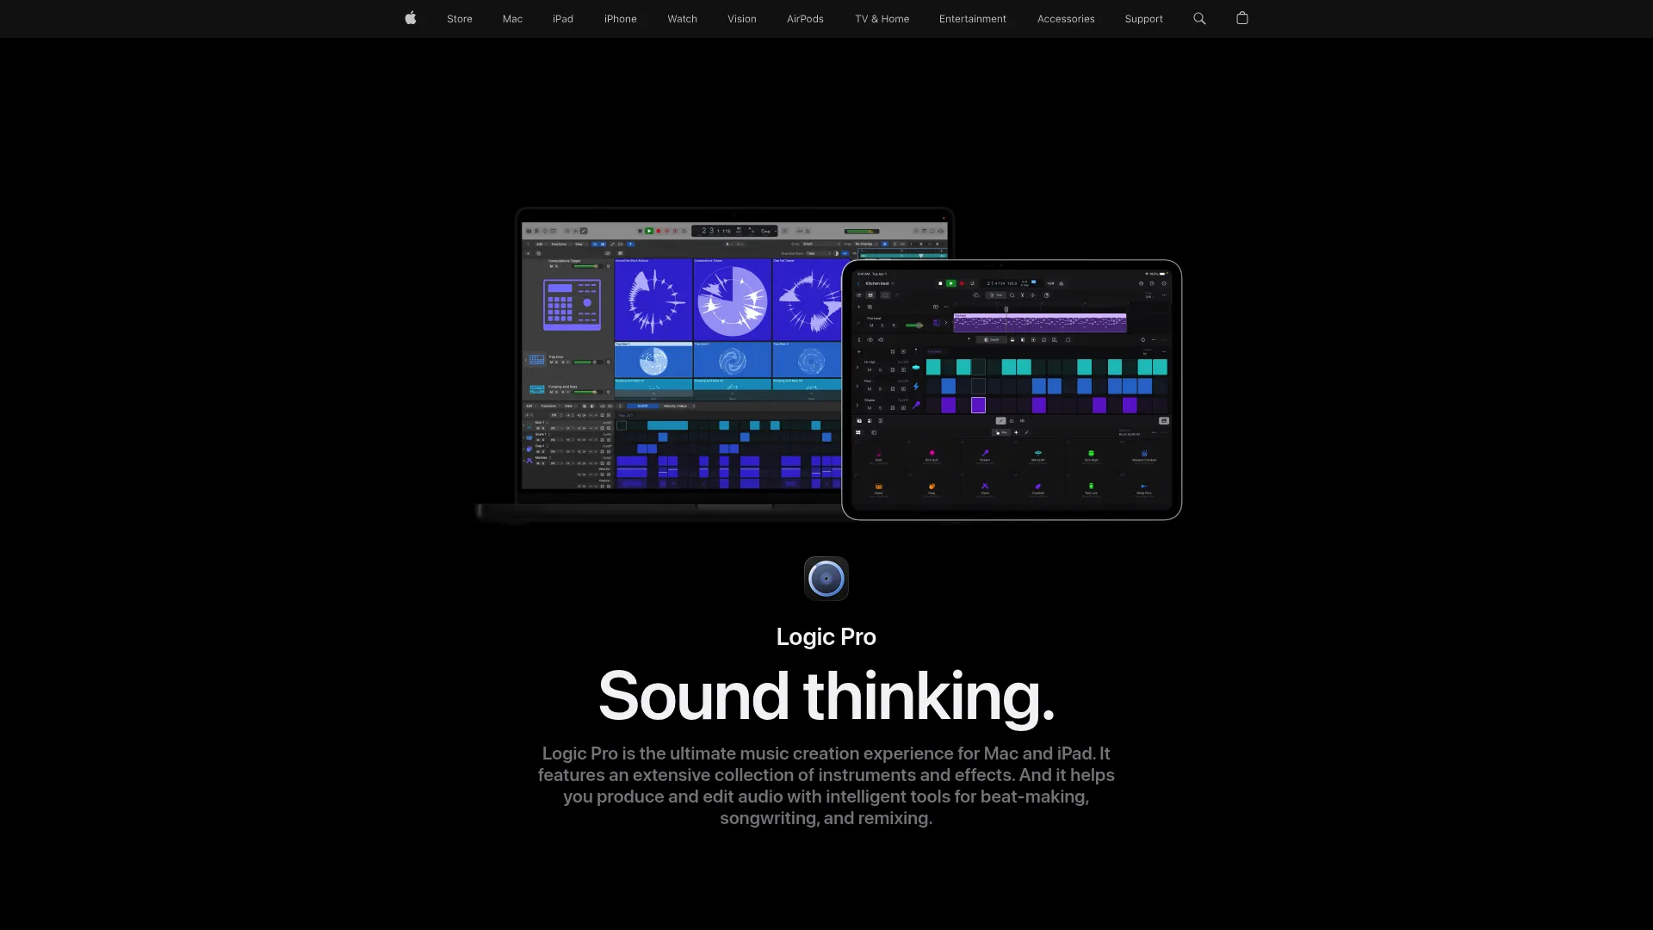The height and width of the screenshot is (930, 1653).
Task: Open the AirPods navigation link
Action: (x=805, y=19)
